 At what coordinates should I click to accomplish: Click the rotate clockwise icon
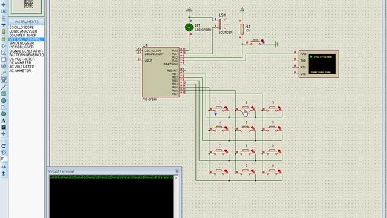click(4, 146)
